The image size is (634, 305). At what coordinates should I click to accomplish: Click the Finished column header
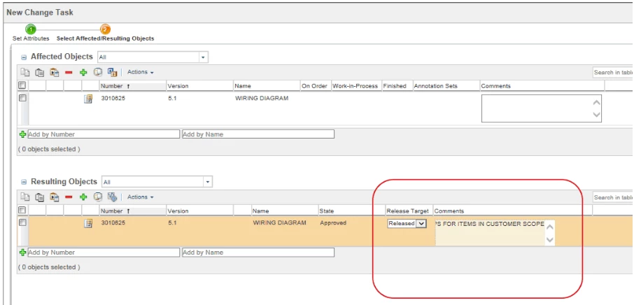point(397,86)
